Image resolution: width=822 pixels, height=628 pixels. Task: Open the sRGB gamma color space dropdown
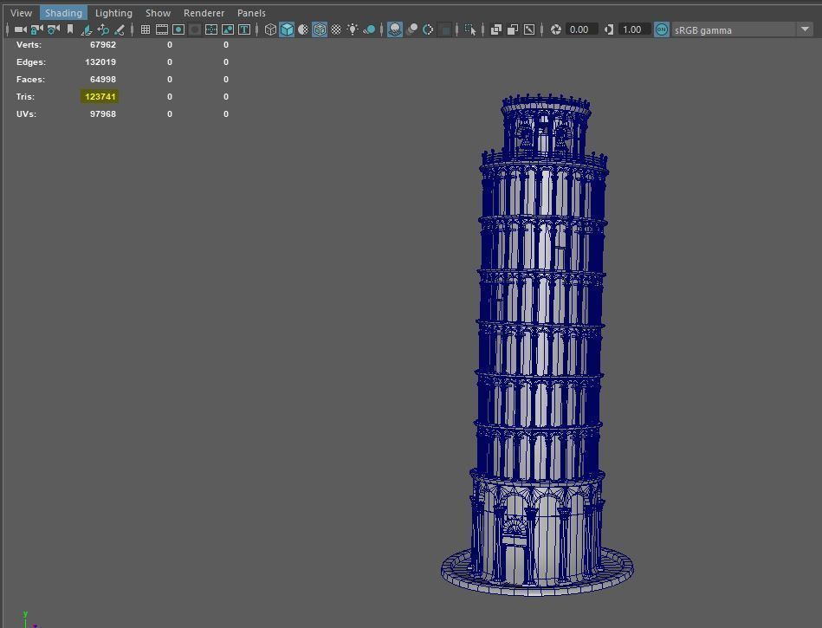(742, 29)
